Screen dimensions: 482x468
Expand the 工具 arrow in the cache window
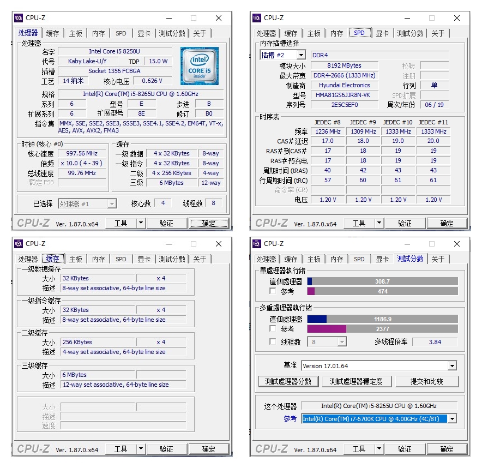pos(141,449)
